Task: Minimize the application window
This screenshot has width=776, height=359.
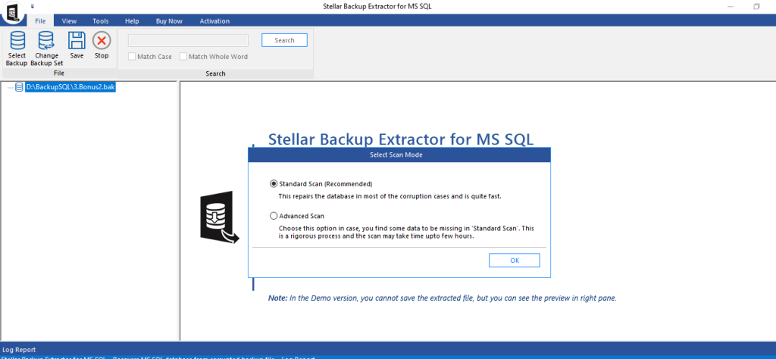Action: (731, 6)
